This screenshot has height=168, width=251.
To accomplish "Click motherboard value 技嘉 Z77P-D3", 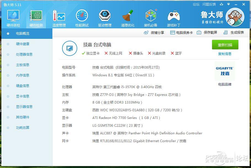I will (136, 95).
